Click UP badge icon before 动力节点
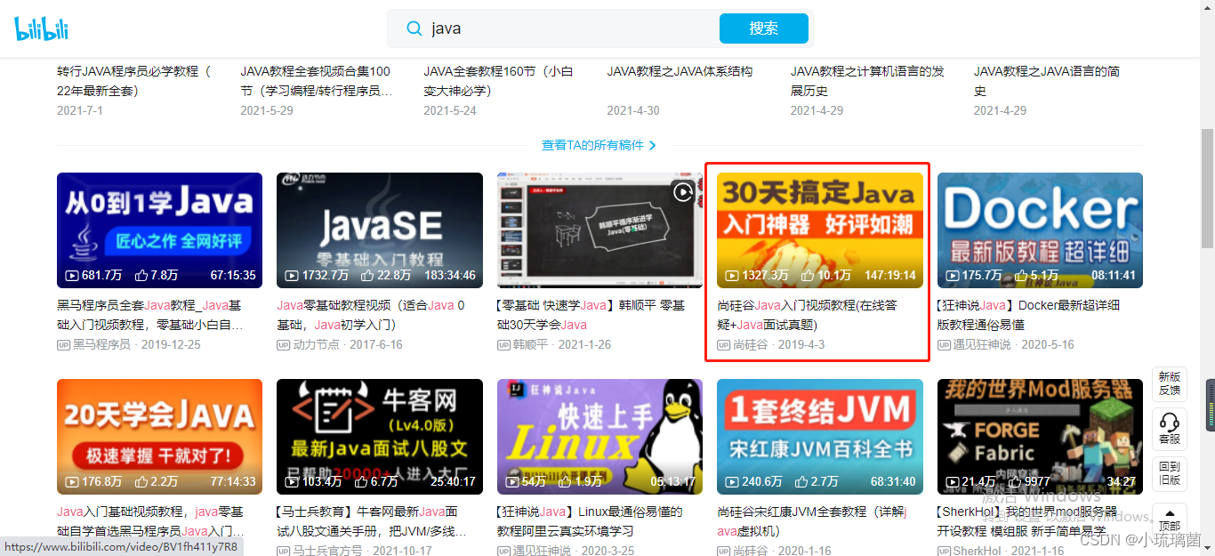Screen dimensions: 1215x556 (x=284, y=345)
